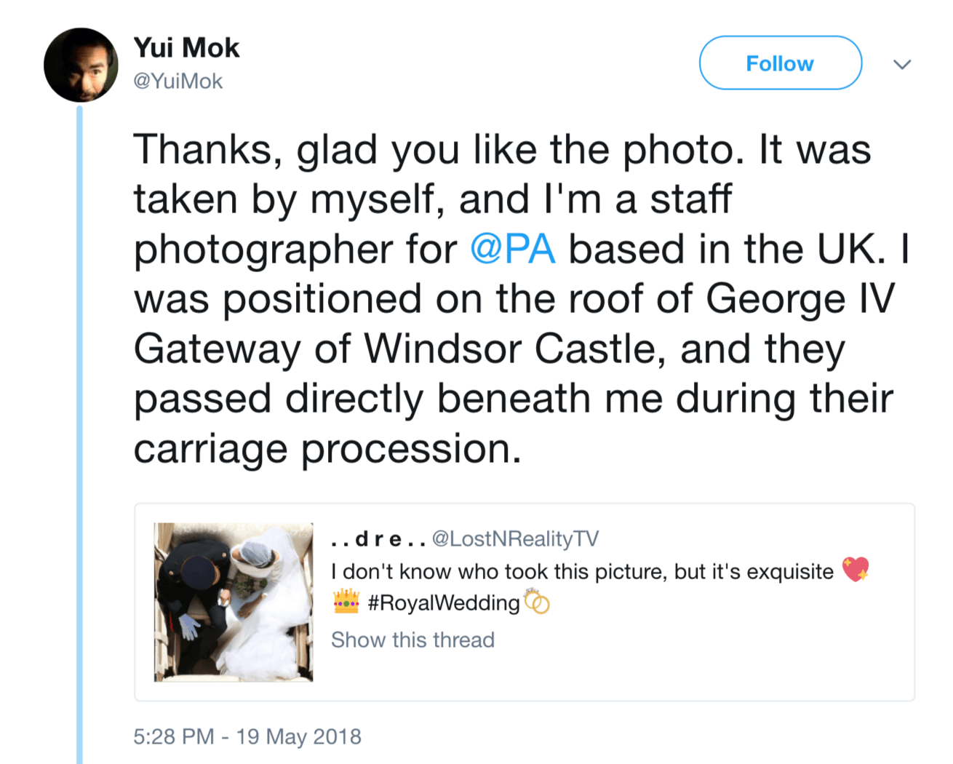Click the ..dre.. author name
The image size is (953, 764).
378,538
